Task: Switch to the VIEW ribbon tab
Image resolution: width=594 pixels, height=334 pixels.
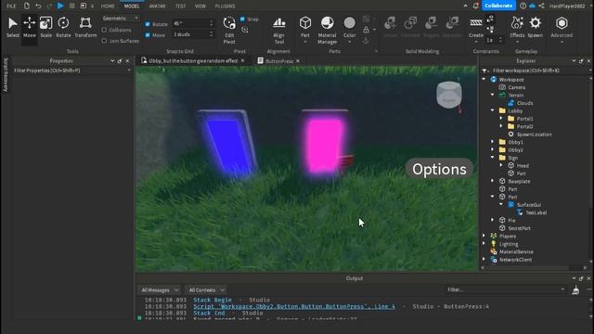Action: (200, 6)
